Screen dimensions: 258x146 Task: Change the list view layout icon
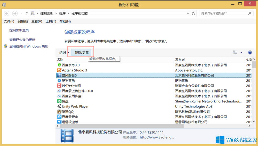[x=235, y=52]
